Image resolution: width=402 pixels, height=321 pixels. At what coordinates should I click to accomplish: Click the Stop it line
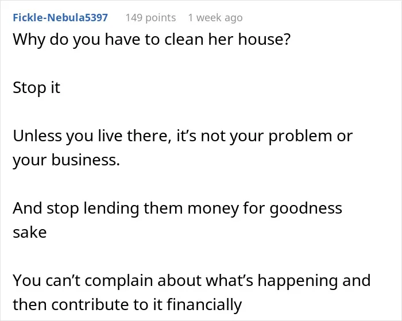pos(36,88)
